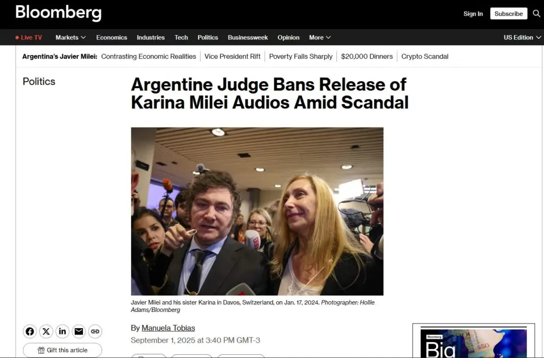
Task: Share article on LinkedIn
Action: coord(63,331)
